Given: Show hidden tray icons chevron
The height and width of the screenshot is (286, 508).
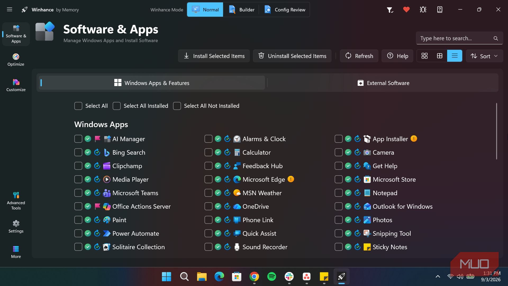Looking at the screenshot, I should click(x=438, y=276).
